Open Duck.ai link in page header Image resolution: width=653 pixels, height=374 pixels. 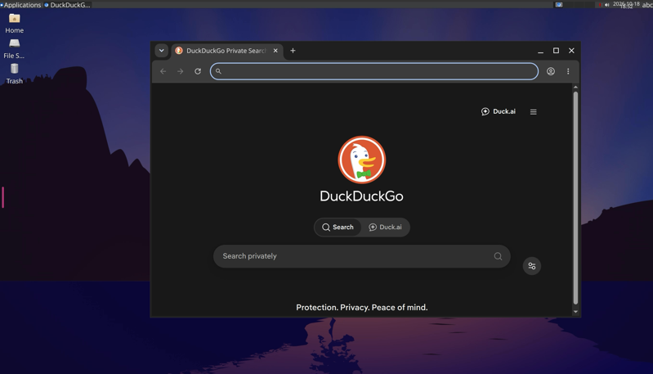coord(499,111)
